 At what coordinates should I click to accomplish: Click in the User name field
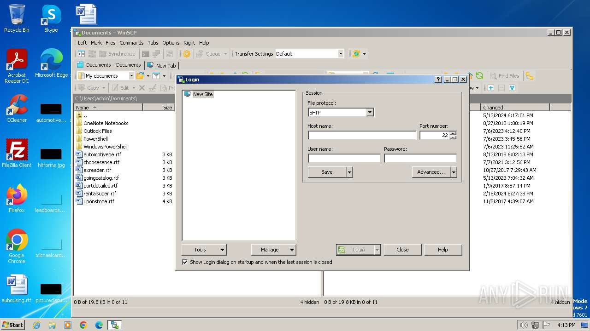coord(344,158)
